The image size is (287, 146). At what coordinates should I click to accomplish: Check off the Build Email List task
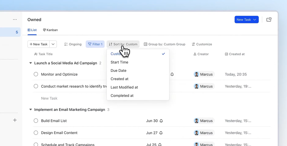[x=36, y=121]
